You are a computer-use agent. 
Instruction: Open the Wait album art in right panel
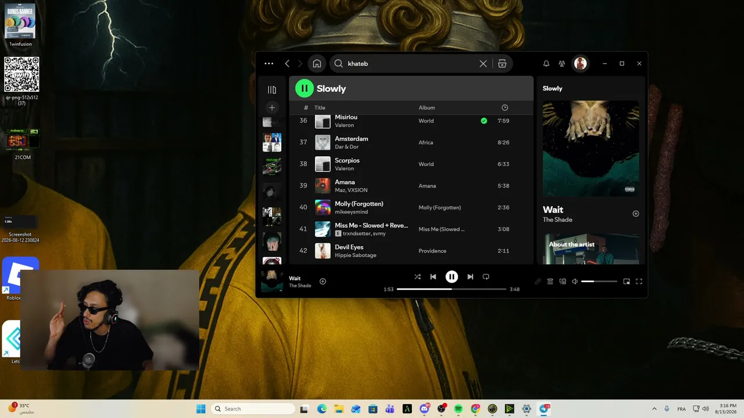coord(591,149)
